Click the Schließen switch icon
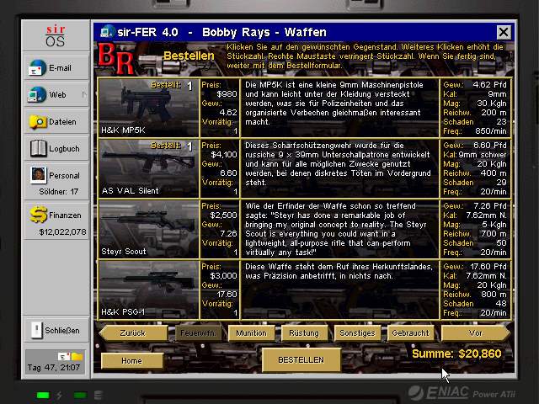 pyautogui.click(x=37, y=331)
